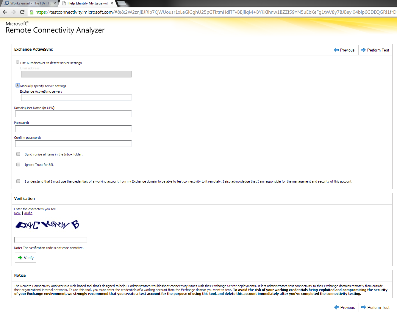
Task: Tick the credentials acknowledgement checkbox
Action: pyautogui.click(x=18, y=181)
